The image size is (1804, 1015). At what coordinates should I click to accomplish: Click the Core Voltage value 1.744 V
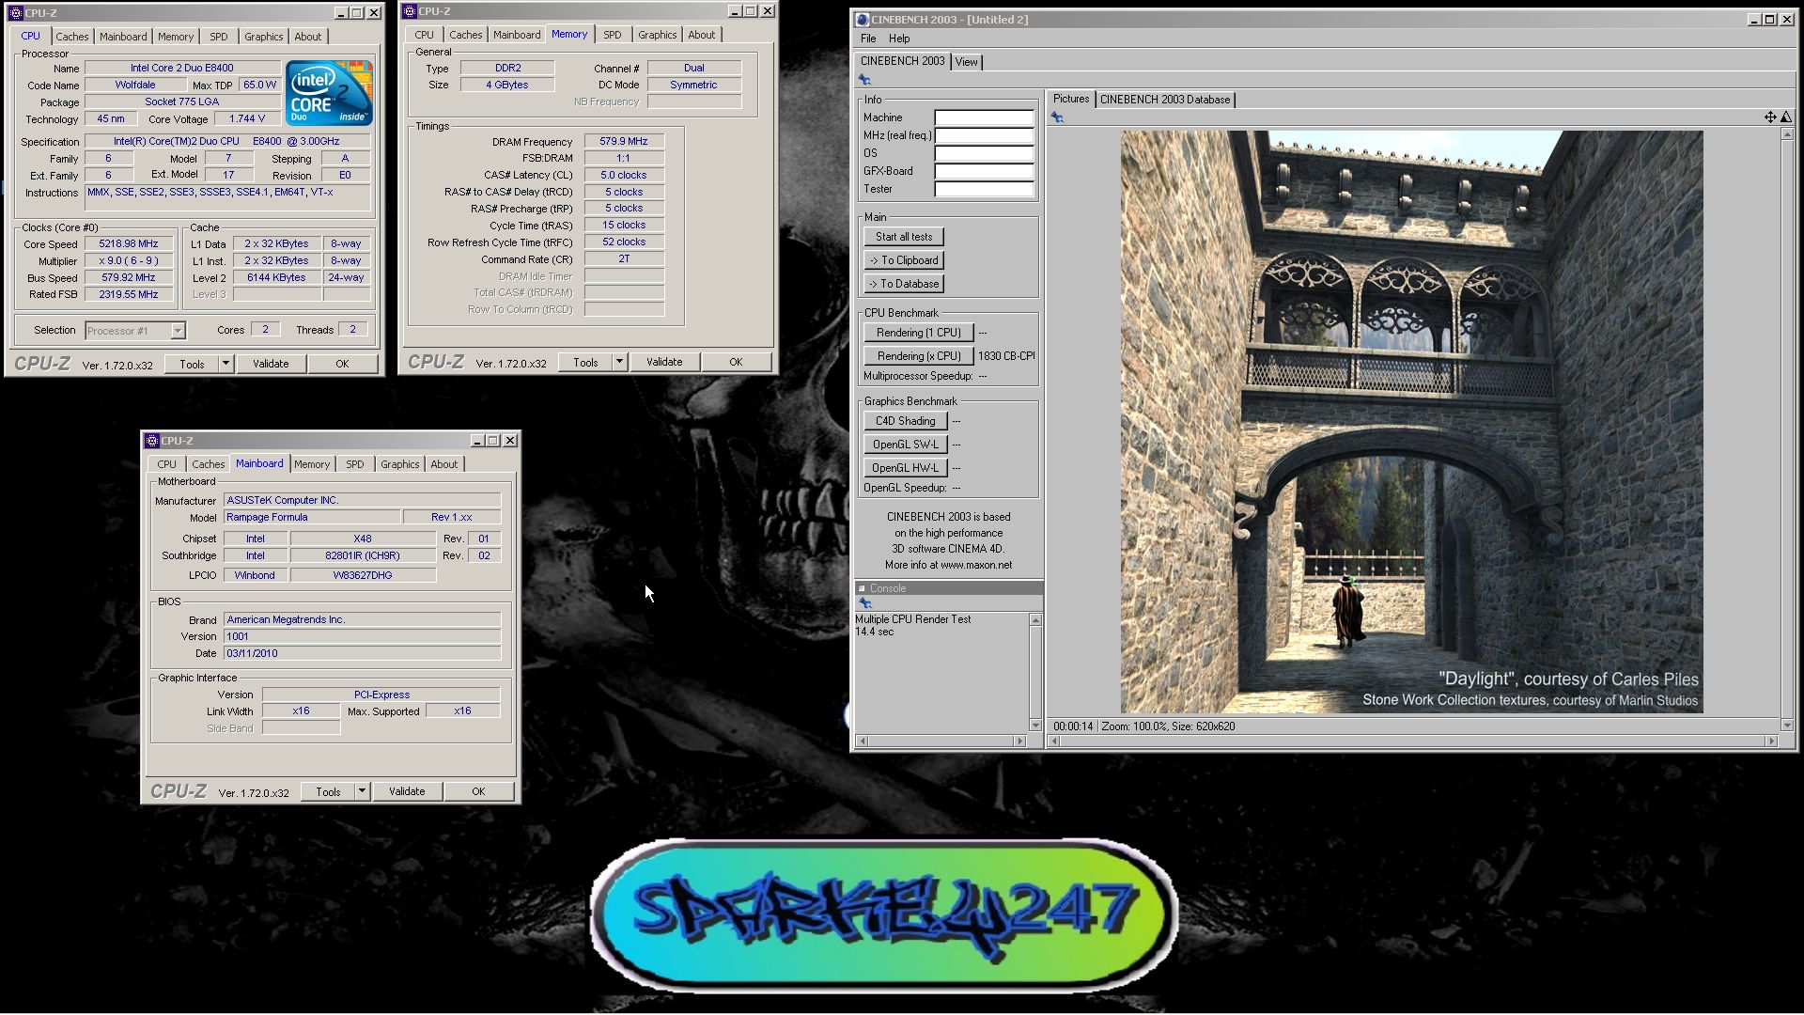point(247,119)
